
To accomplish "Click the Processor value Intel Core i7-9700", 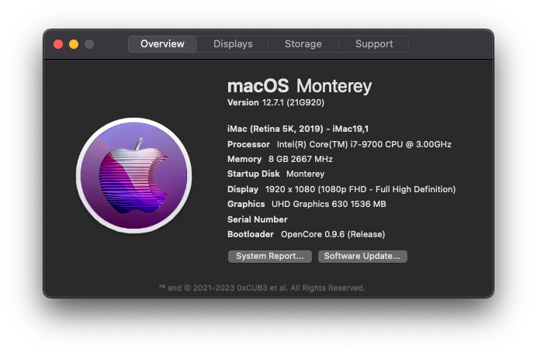I will coord(364,144).
